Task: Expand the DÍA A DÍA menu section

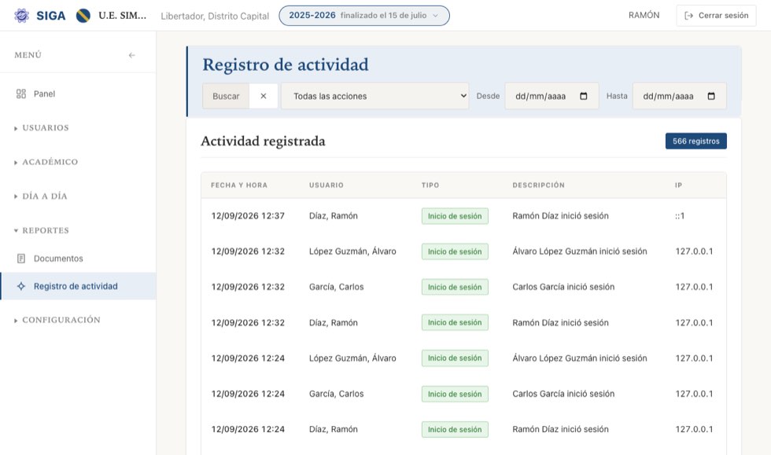Action: tap(41, 196)
